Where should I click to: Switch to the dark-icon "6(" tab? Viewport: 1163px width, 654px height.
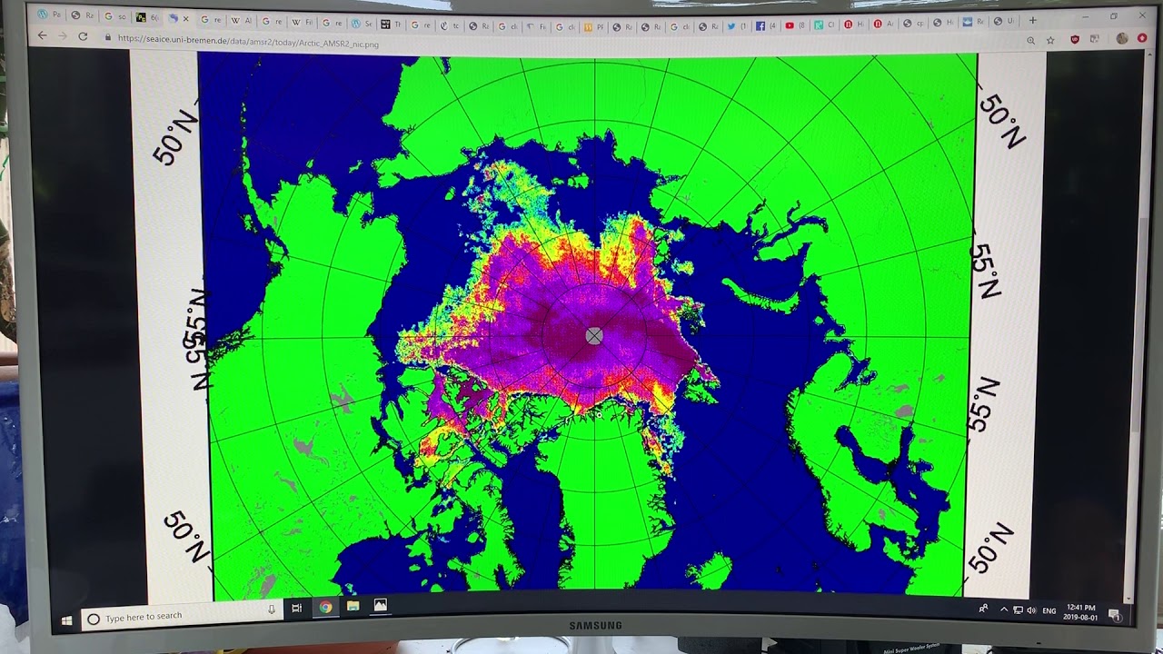click(147, 17)
